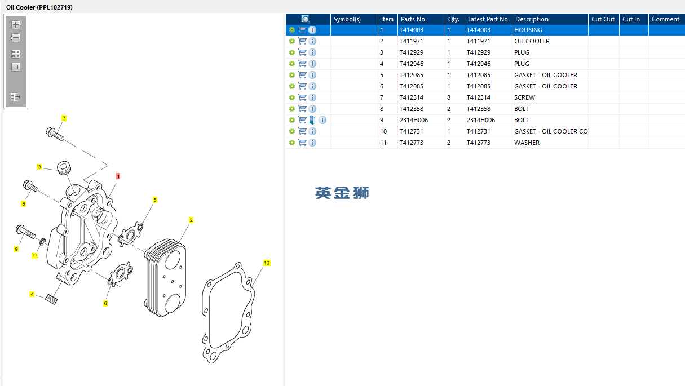The image size is (685, 386).
Task: Select callout 5 on the diagram
Action: click(155, 200)
